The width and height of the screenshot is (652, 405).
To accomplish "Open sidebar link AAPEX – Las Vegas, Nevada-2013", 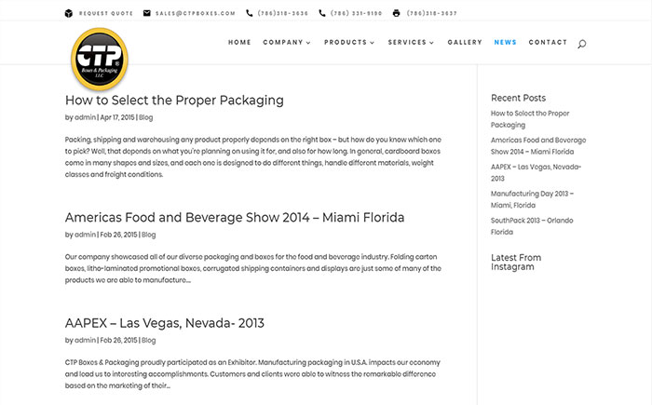I will point(536,172).
